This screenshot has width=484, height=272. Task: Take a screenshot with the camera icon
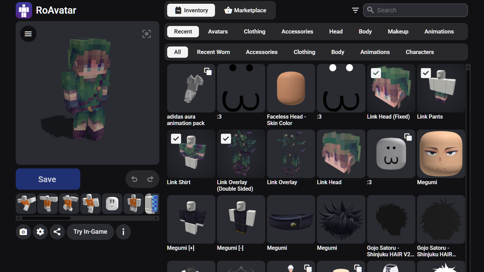(23, 232)
